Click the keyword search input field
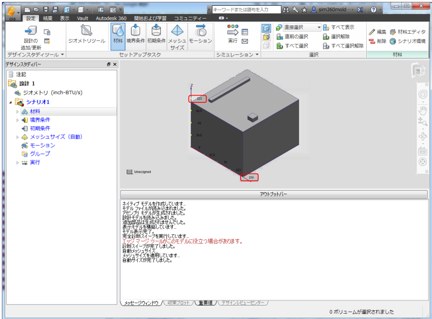The height and width of the screenshot is (319, 432). [246, 10]
